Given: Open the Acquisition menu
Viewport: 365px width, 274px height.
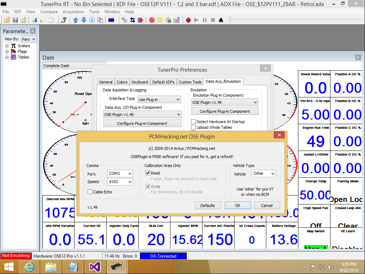Looking at the screenshot, I should coord(73,12).
